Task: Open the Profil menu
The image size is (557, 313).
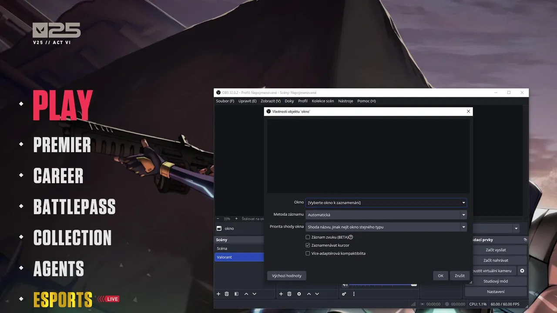Action: point(303,101)
